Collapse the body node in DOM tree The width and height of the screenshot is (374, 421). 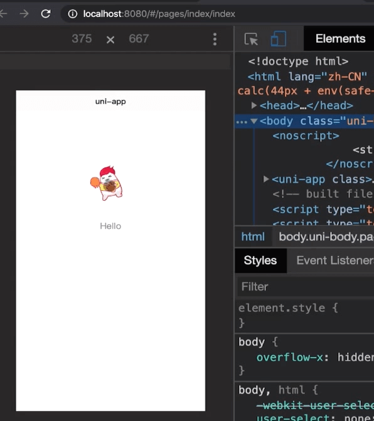click(254, 121)
